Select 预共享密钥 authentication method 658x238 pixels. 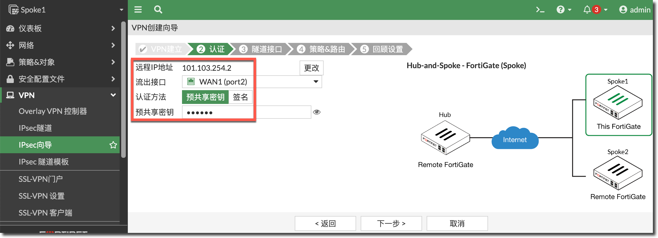tap(205, 97)
